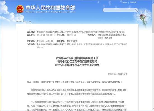
Task: Click the 信息索引 label
Action: tap(31, 35)
